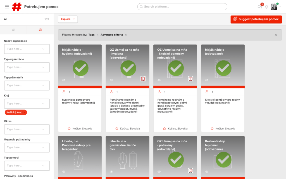
Task: Clear all filters in results bar
Action: point(276,35)
